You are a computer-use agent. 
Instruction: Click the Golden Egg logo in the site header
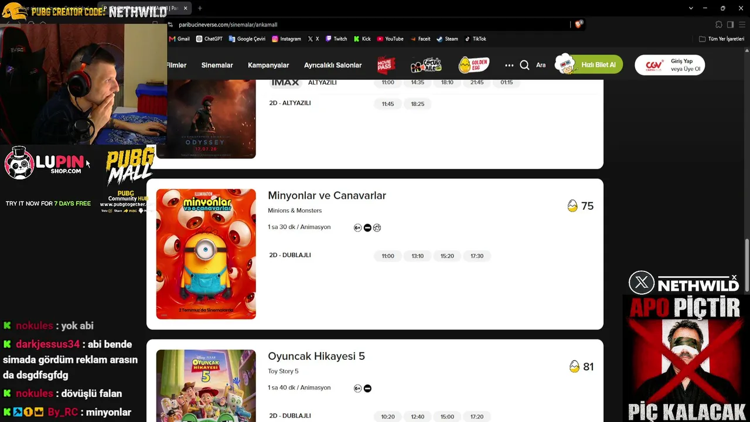[473, 65]
